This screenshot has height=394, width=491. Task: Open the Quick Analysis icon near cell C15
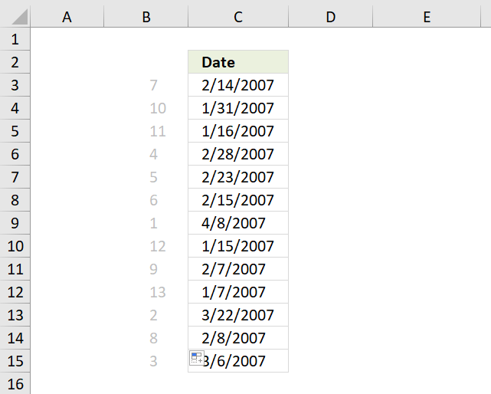[x=197, y=358]
